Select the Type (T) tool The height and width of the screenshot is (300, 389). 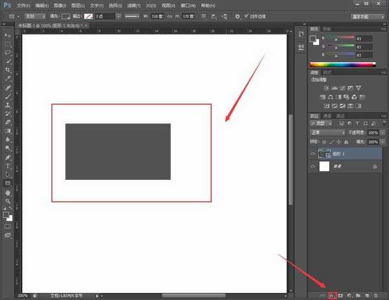click(8, 166)
